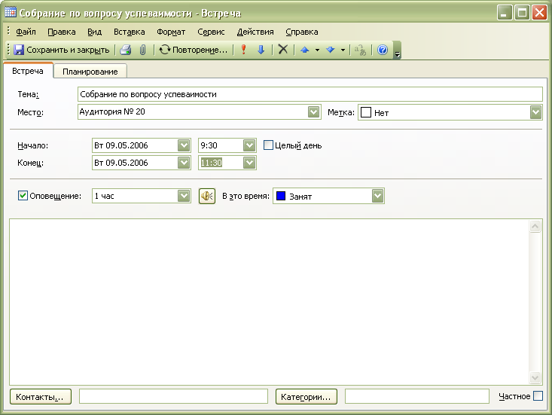Open the Вставка menu

pos(130,32)
